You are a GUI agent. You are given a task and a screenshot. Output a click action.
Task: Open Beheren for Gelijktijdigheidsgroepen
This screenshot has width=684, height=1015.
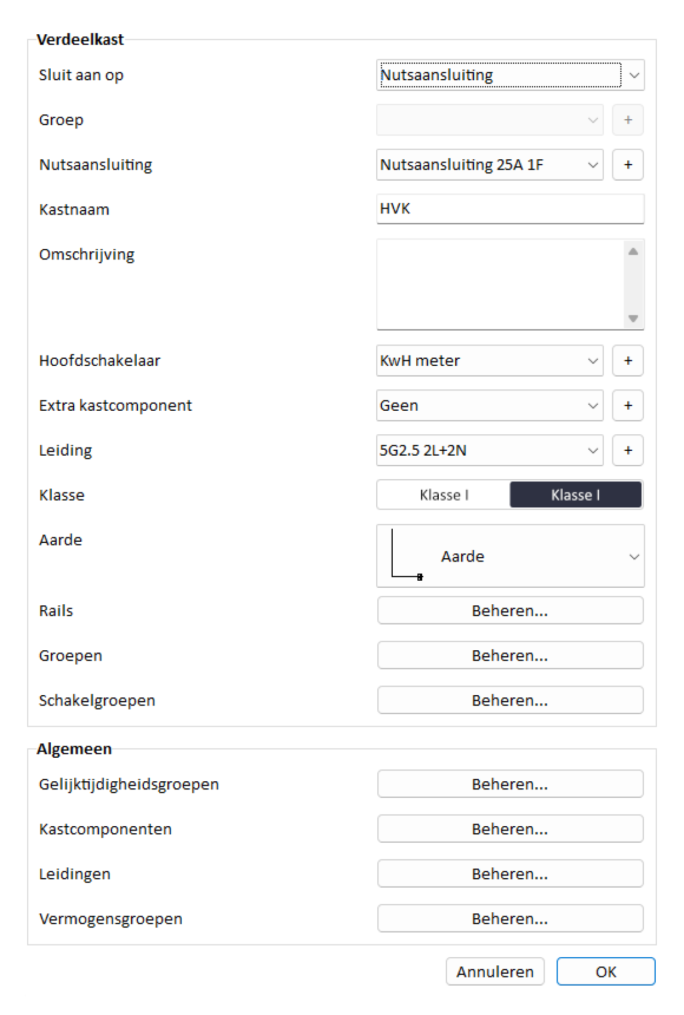pos(510,784)
